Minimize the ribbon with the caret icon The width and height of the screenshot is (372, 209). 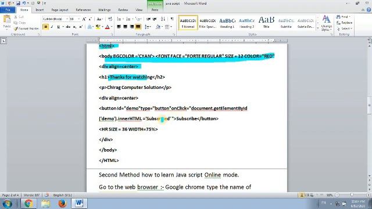(363, 10)
